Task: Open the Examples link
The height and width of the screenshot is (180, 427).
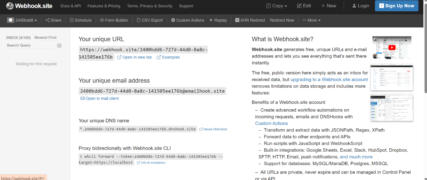Action: pyautogui.click(x=168, y=57)
